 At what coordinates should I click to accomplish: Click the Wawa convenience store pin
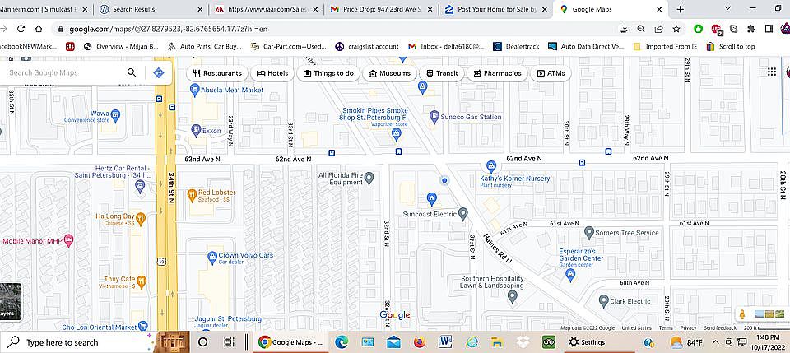(x=115, y=116)
